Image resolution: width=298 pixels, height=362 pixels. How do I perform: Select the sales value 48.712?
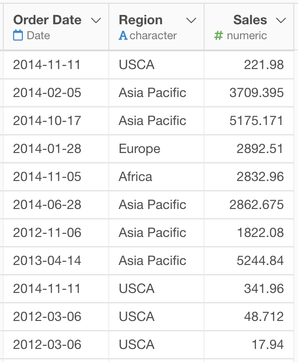(x=263, y=317)
